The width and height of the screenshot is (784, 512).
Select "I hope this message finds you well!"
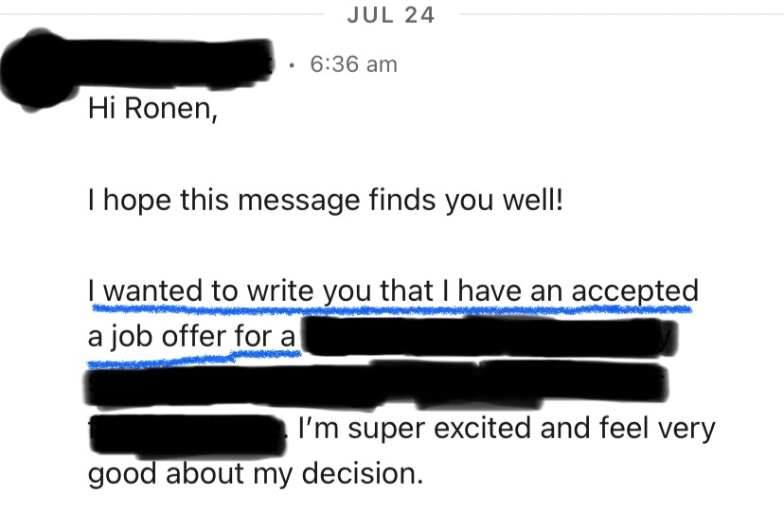[325, 201]
